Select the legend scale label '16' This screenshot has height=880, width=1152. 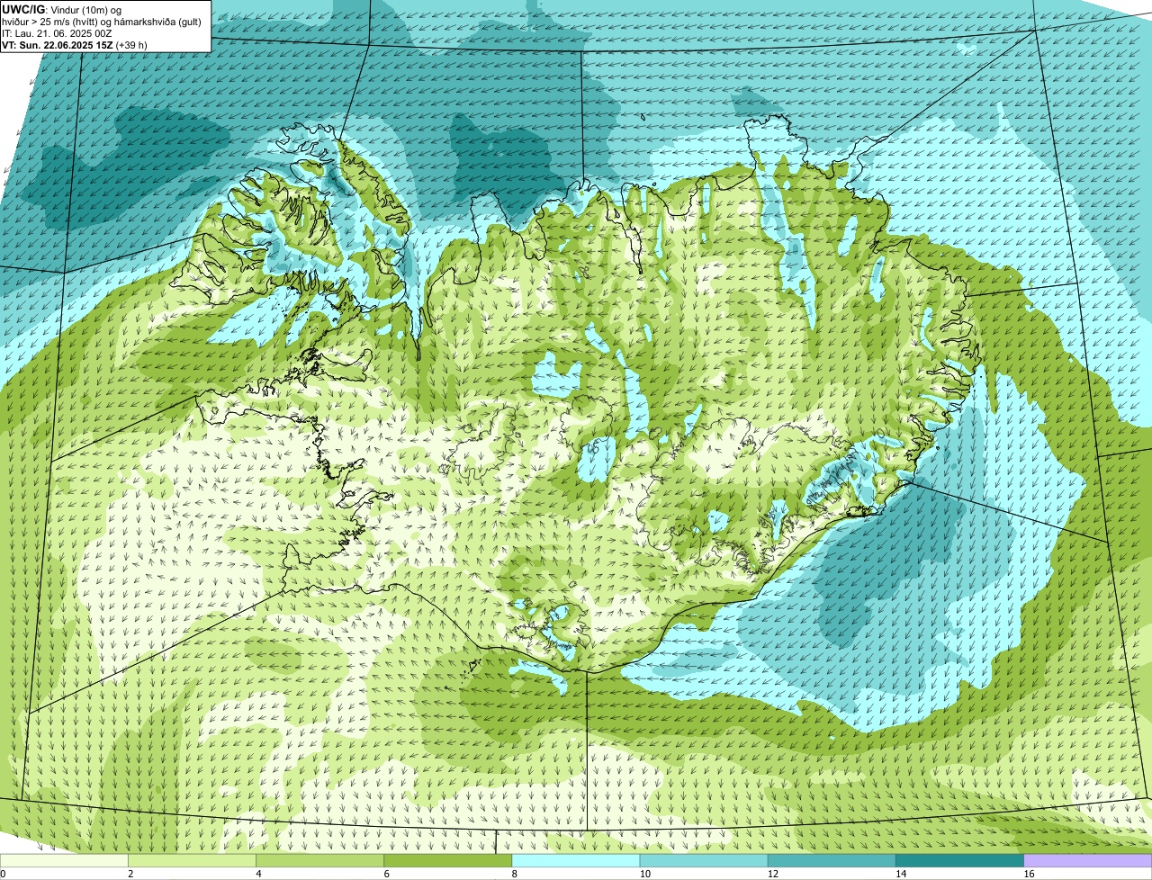(1028, 874)
